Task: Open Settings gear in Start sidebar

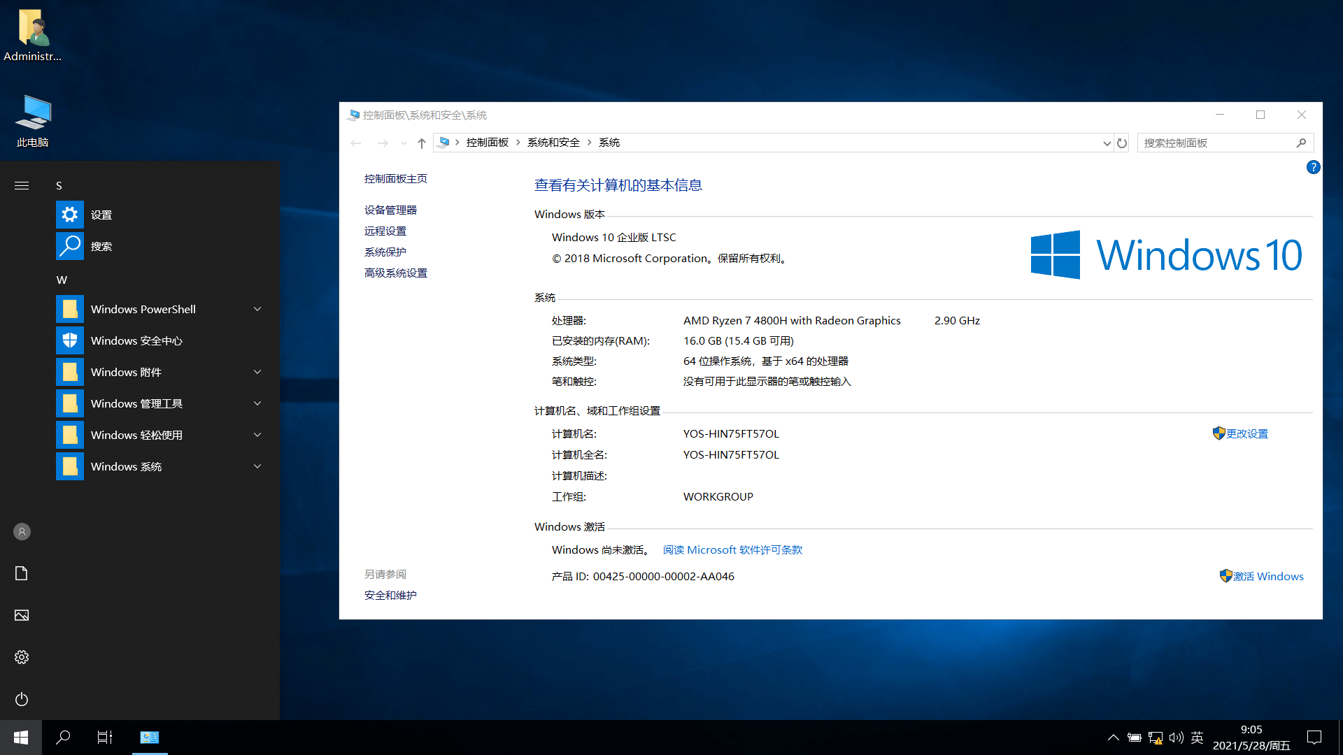Action: click(22, 657)
